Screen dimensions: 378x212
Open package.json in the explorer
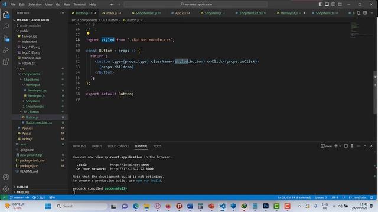[29, 166]
